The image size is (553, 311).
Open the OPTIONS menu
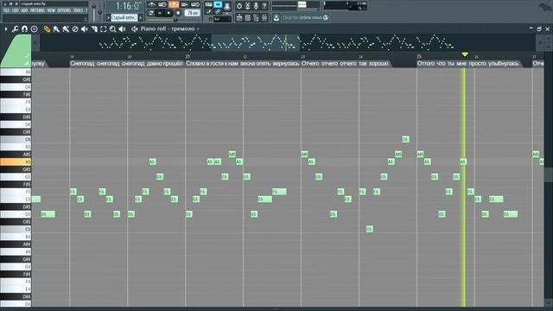[64, 10]
